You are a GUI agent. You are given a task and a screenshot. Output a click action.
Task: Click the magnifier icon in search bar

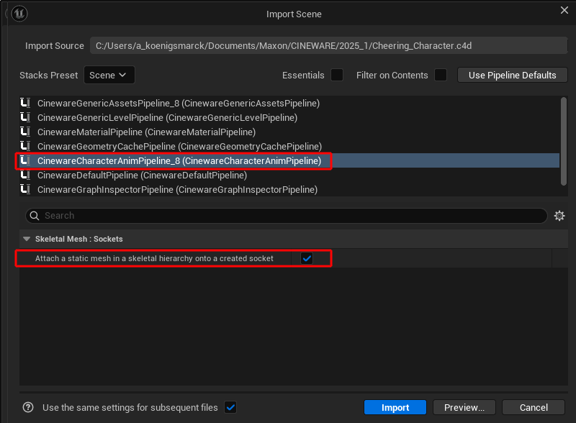pyautogui.click(x=34, y=216)
